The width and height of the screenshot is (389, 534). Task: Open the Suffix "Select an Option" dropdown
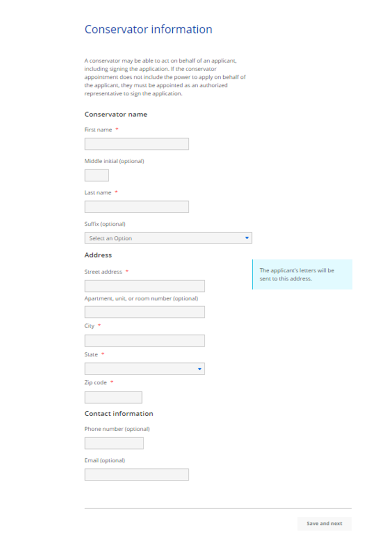[168, 238]
